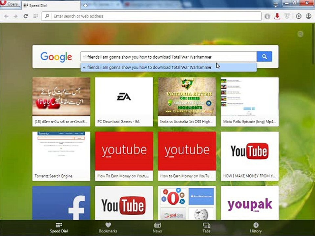315x236 pixels.
Task: Open a new tab with plus button
Action: pyautogui.click(x=85, y=6)
